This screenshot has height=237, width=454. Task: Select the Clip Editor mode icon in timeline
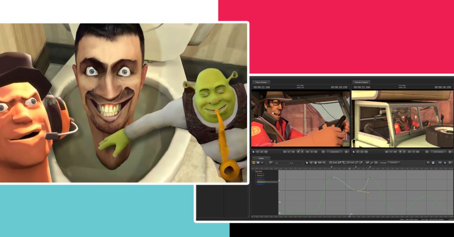[x=254, y=163]
